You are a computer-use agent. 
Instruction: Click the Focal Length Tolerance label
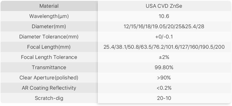pyautogui.click(x=49, y=57)
